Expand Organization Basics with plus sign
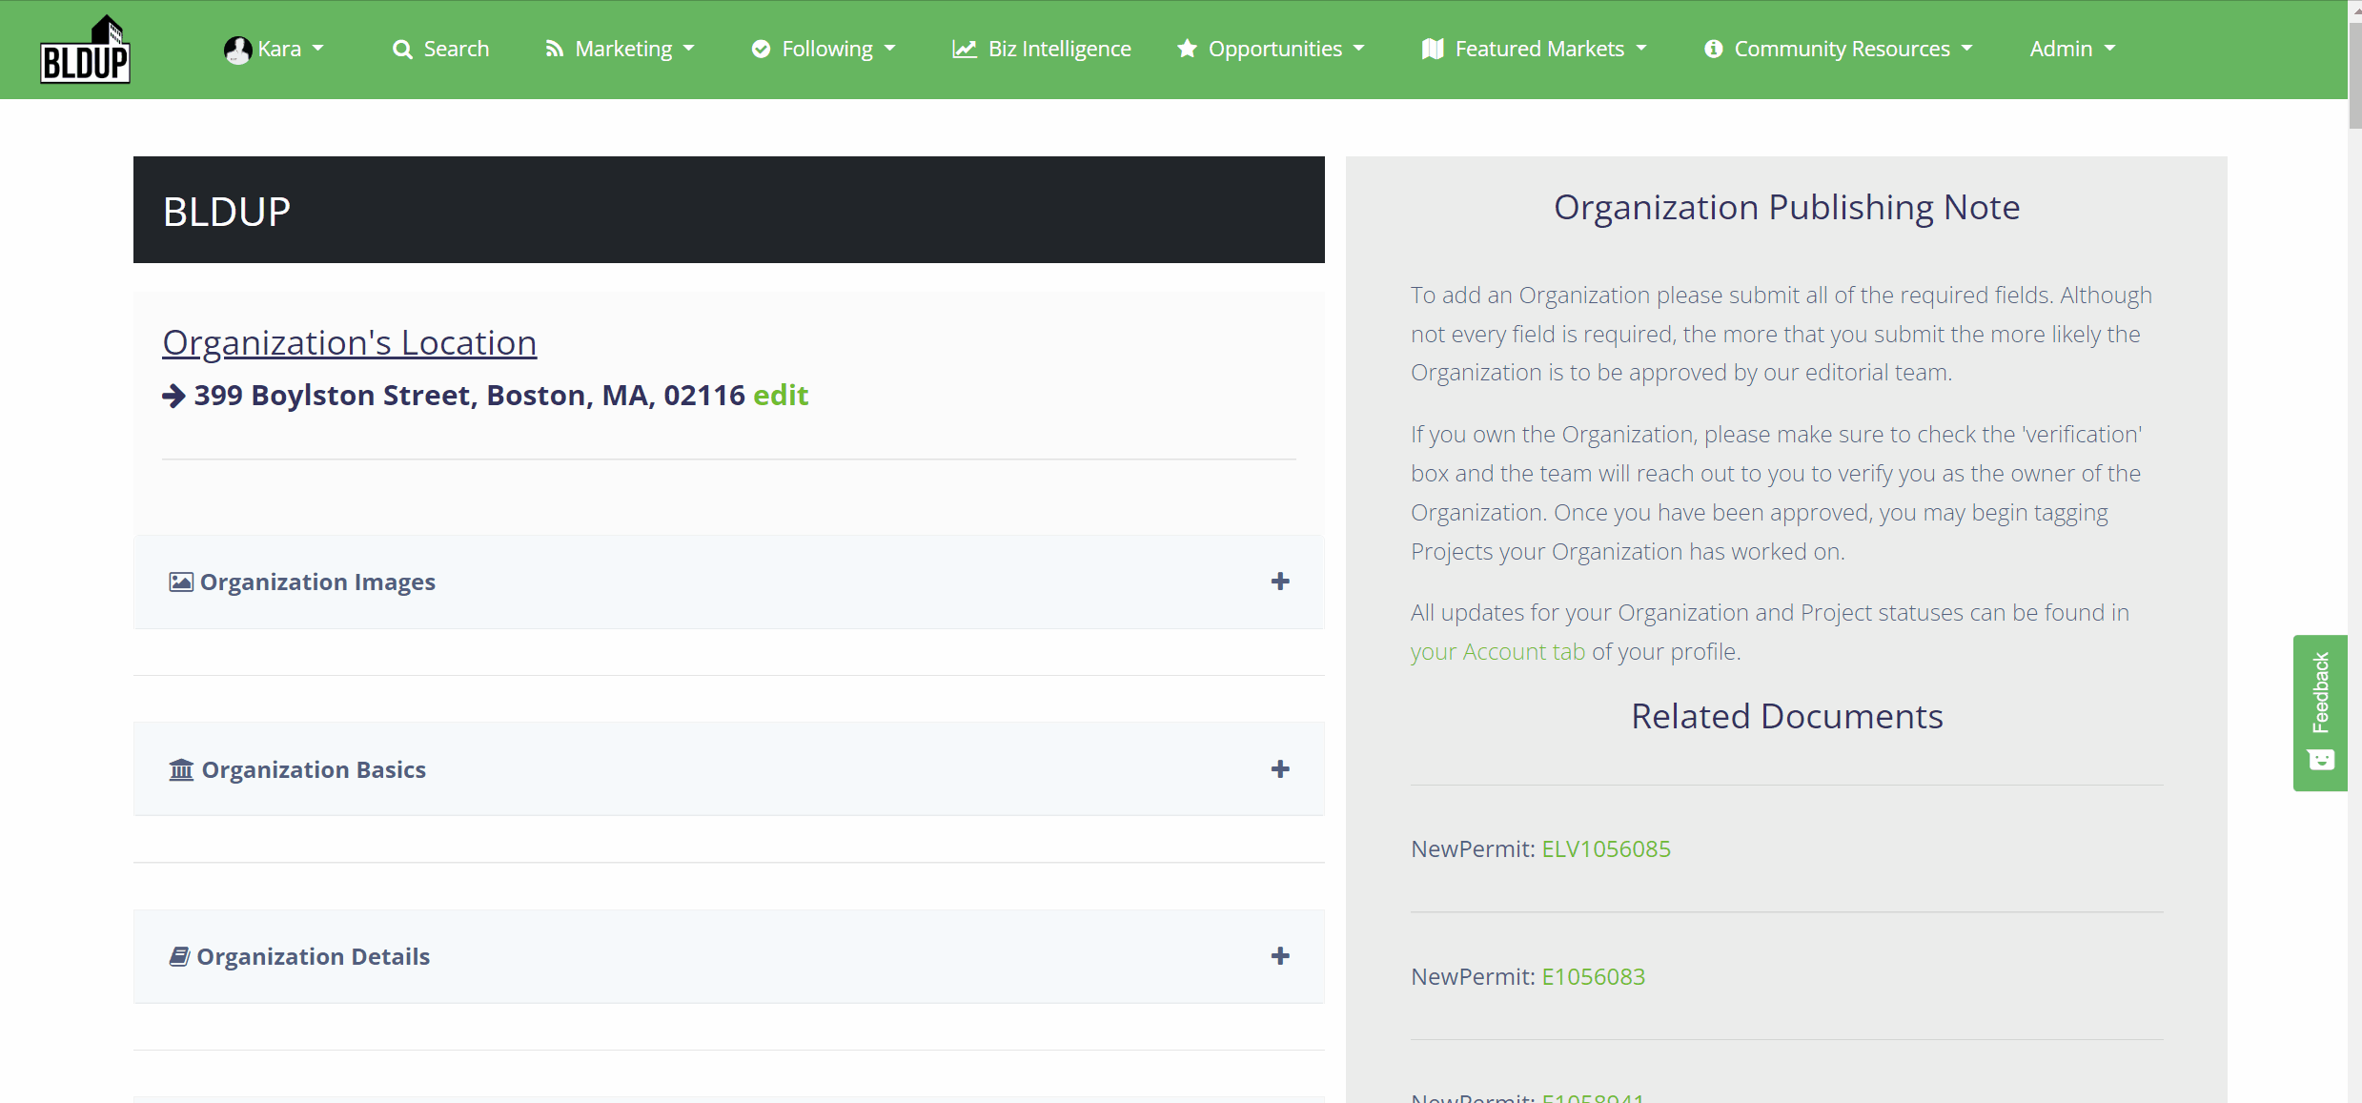2362x1103 pixels. click(1279, 769)
